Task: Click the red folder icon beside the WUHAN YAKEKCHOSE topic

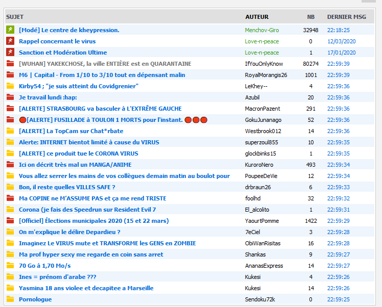Action: [x=10, y=64]
